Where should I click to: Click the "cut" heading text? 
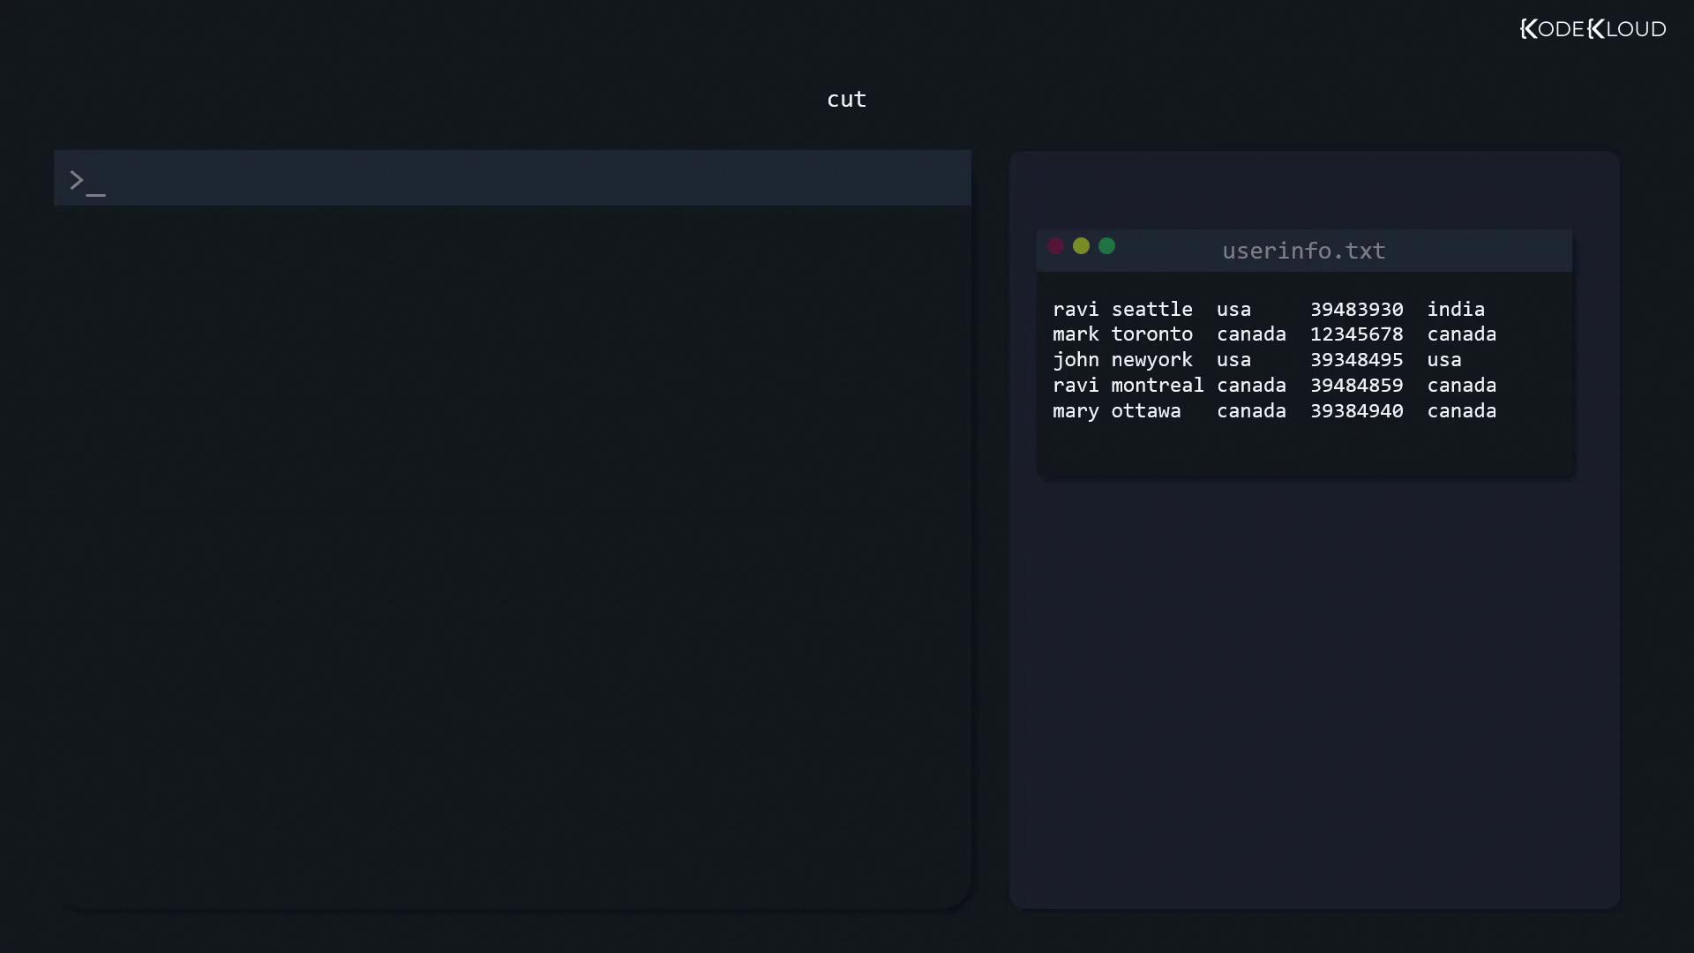(846, 100)
